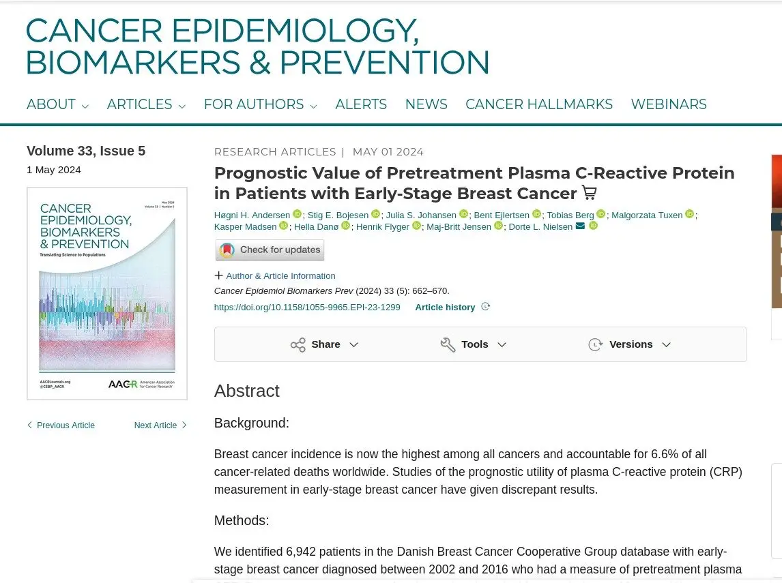This screenshot has height=583, width=782.
Task: Click the Share network icon
Action: (x=298, y=345)
